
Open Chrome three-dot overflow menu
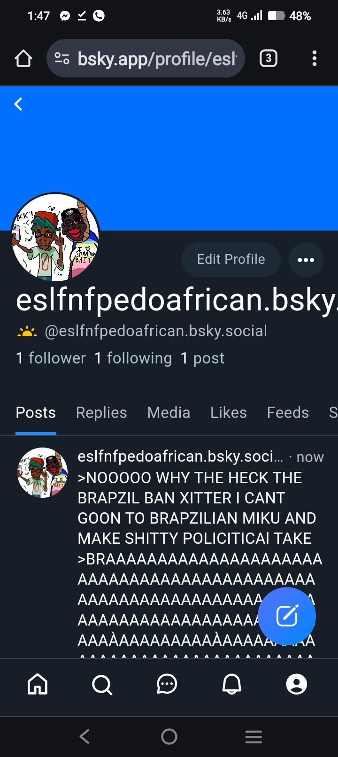pyautogui.click(x=315, y=58)
